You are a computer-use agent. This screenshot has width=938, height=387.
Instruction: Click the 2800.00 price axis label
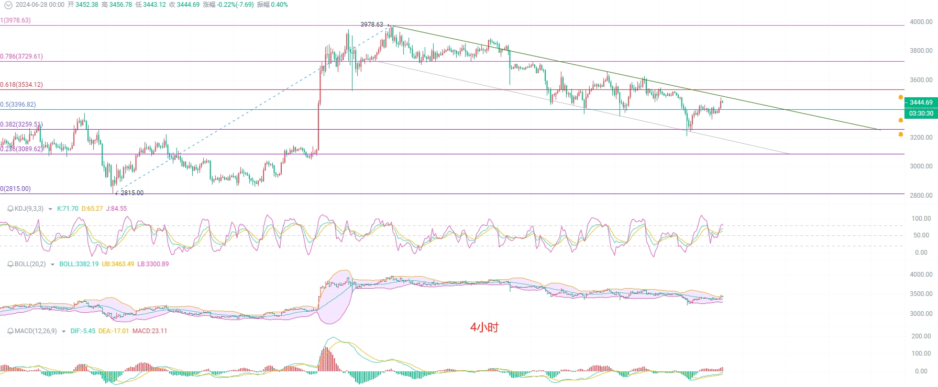(921, 196)
